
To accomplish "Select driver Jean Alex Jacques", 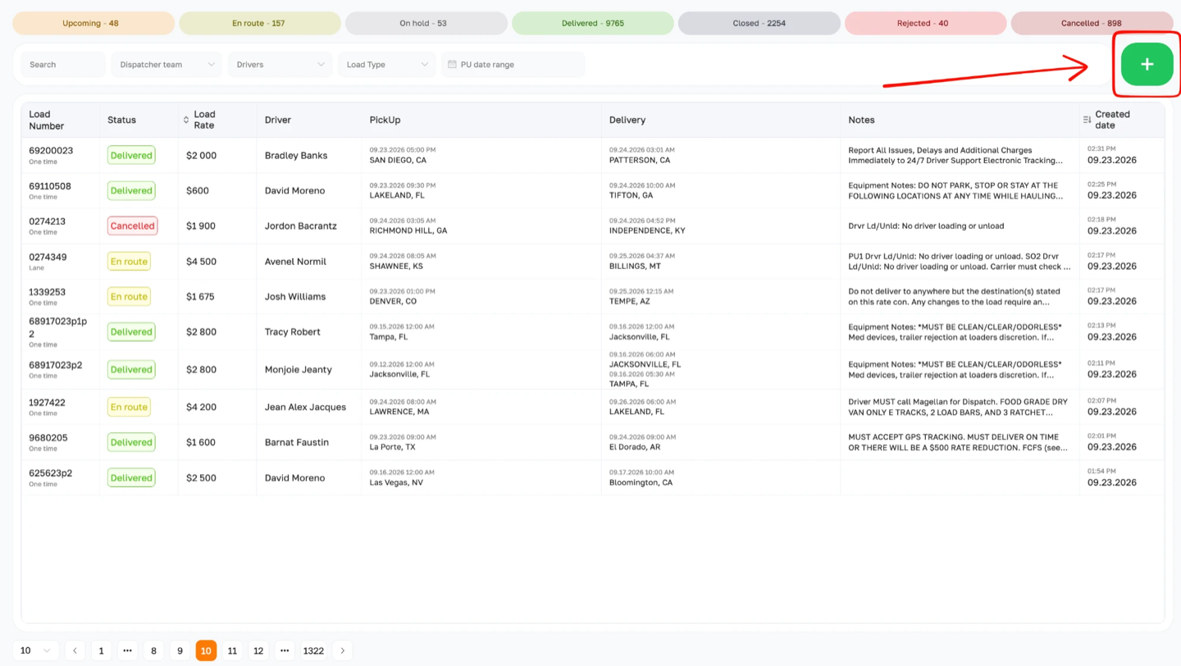I will 305,407.
